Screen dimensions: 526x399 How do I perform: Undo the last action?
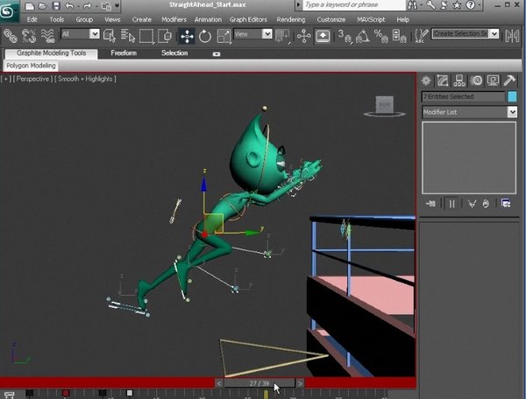click(70, 6)
